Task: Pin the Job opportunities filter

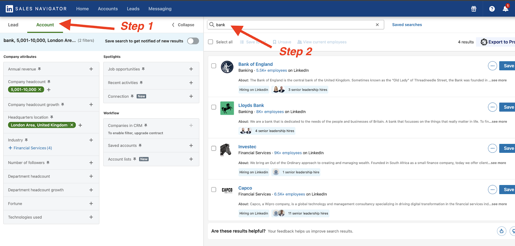Action: click(x=143, y=69)
